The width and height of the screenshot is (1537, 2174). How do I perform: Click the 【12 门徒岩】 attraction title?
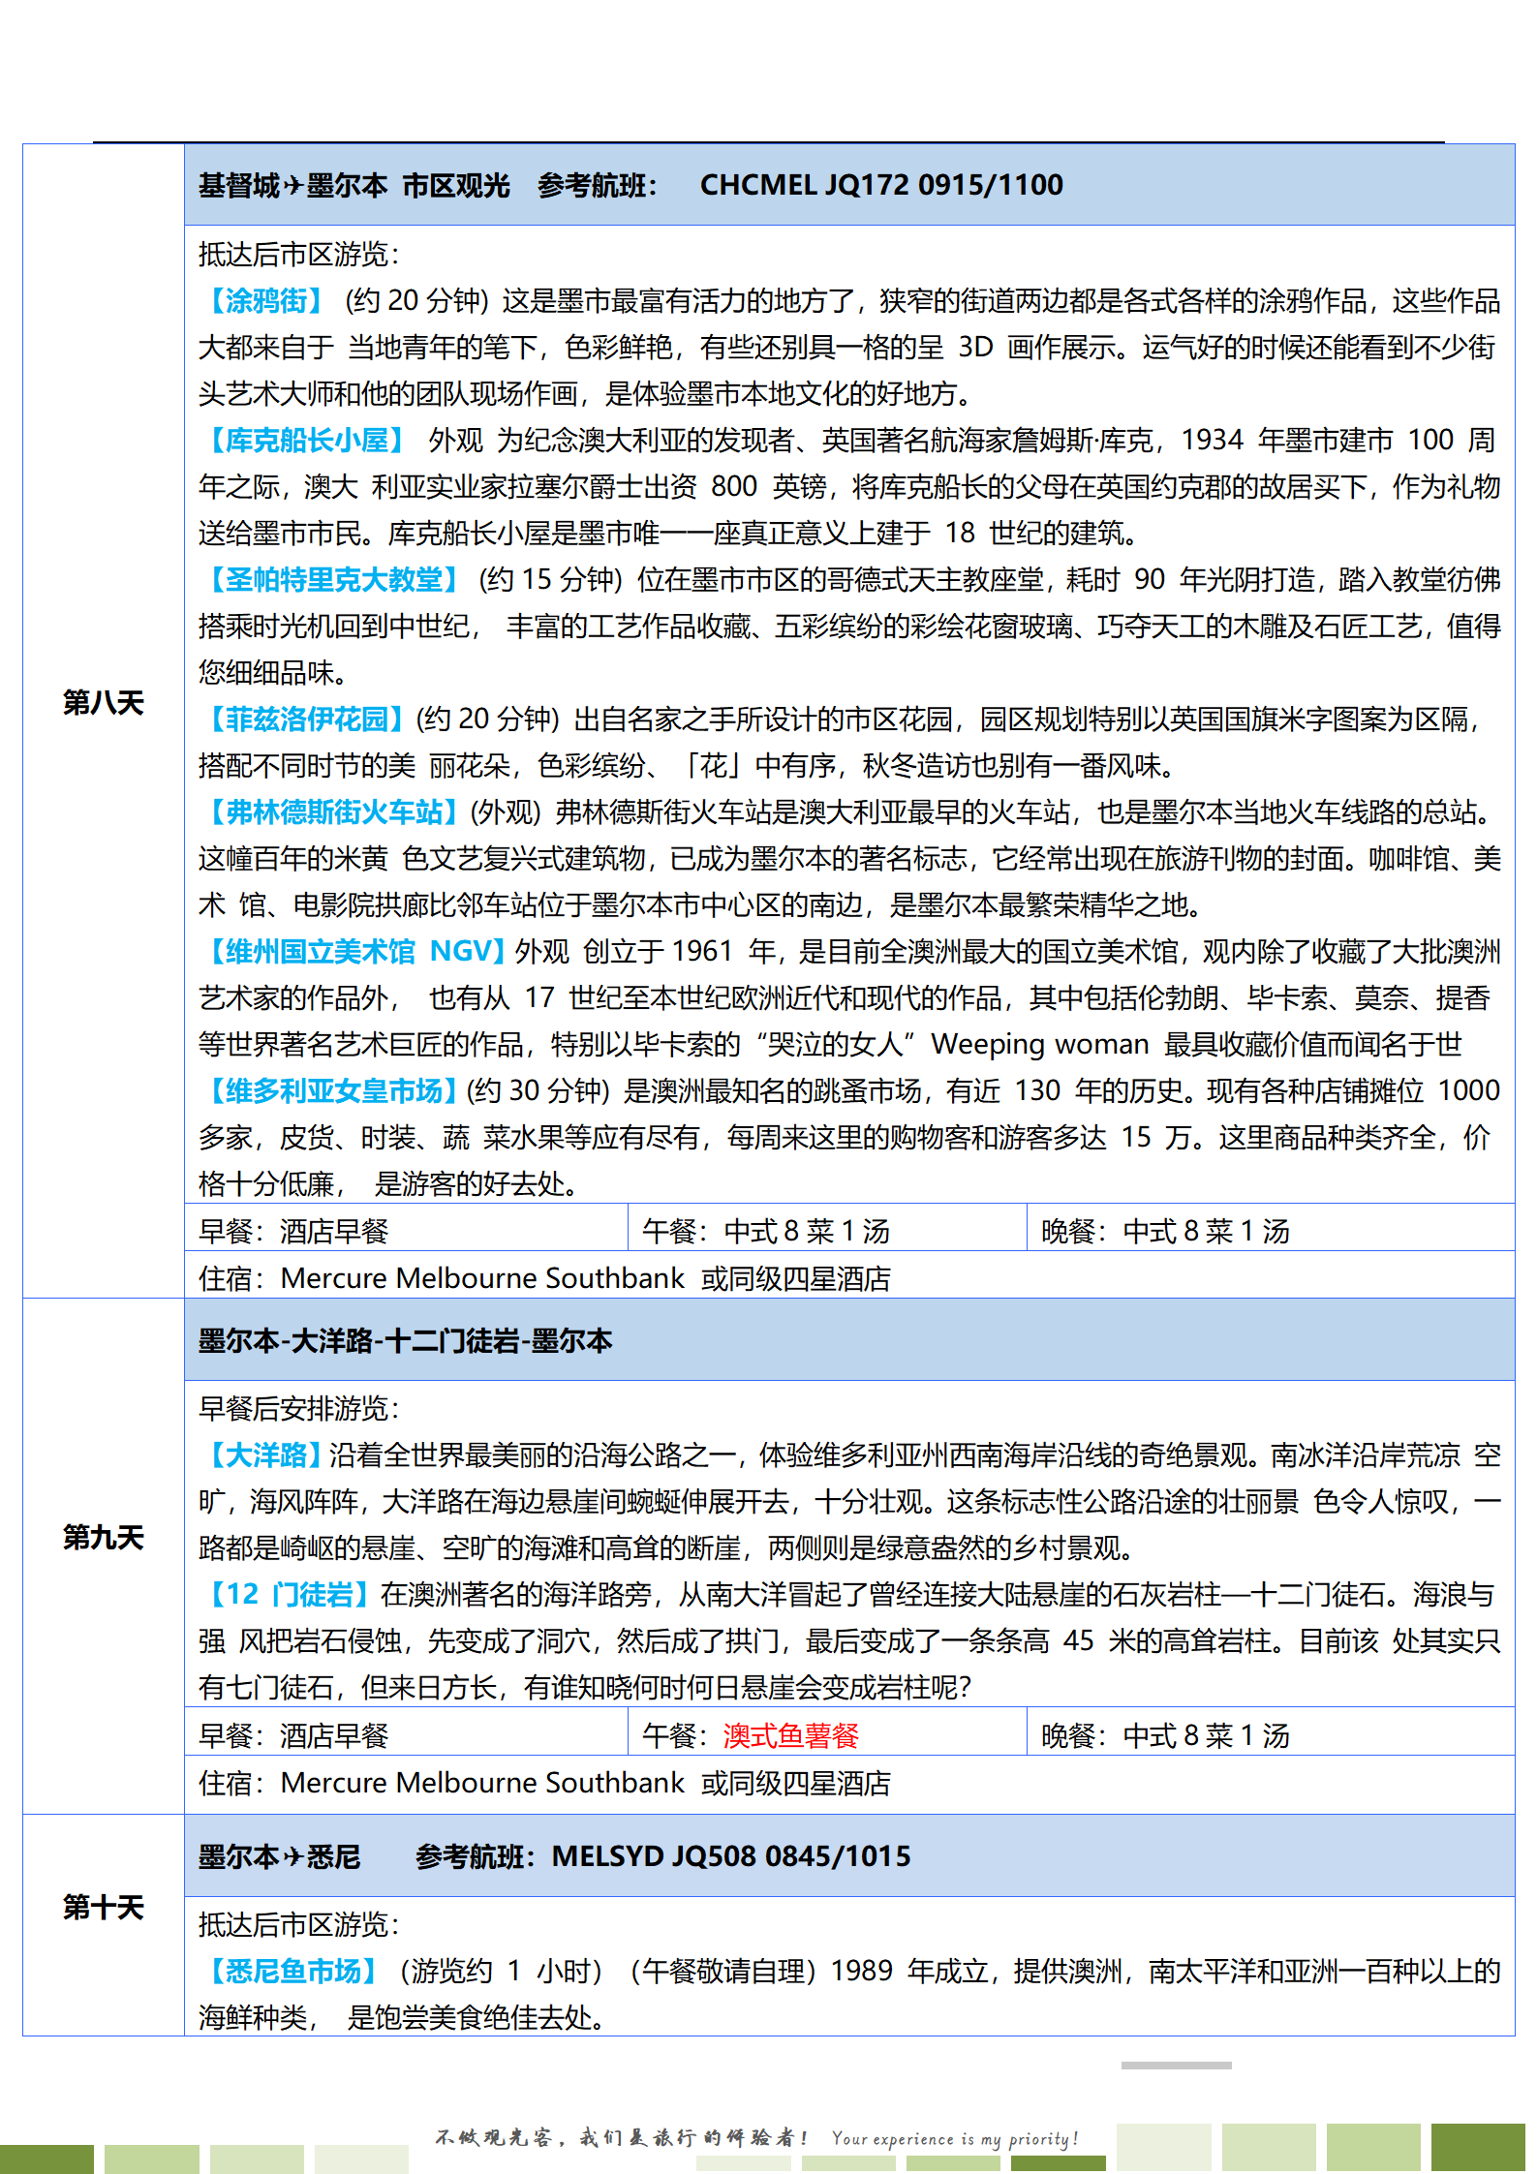pyautogui.click(x=289, y=1595)
